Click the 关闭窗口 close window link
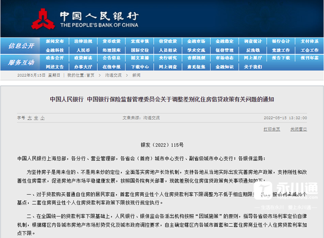This screenshot has width=324, height=238. tap(299, 129)
